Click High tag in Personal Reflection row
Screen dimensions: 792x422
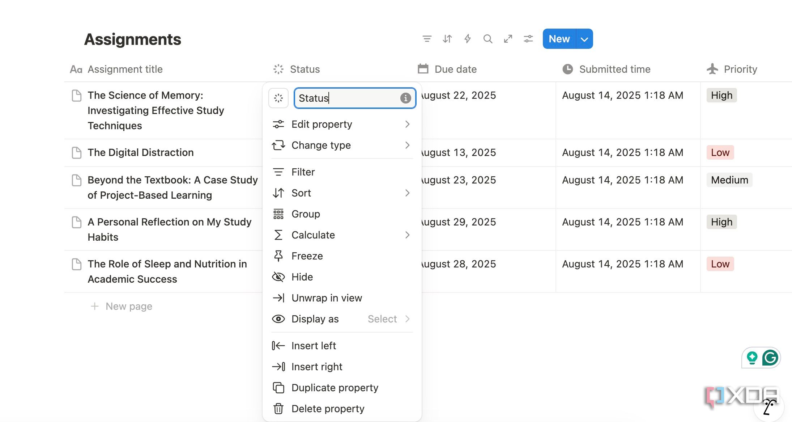tap(721, 222)
